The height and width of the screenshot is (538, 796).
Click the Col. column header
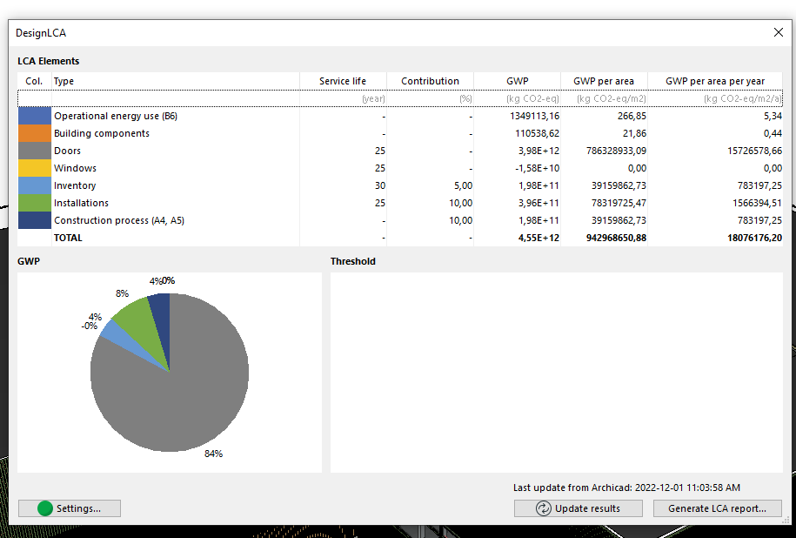(x=35, y=81)
